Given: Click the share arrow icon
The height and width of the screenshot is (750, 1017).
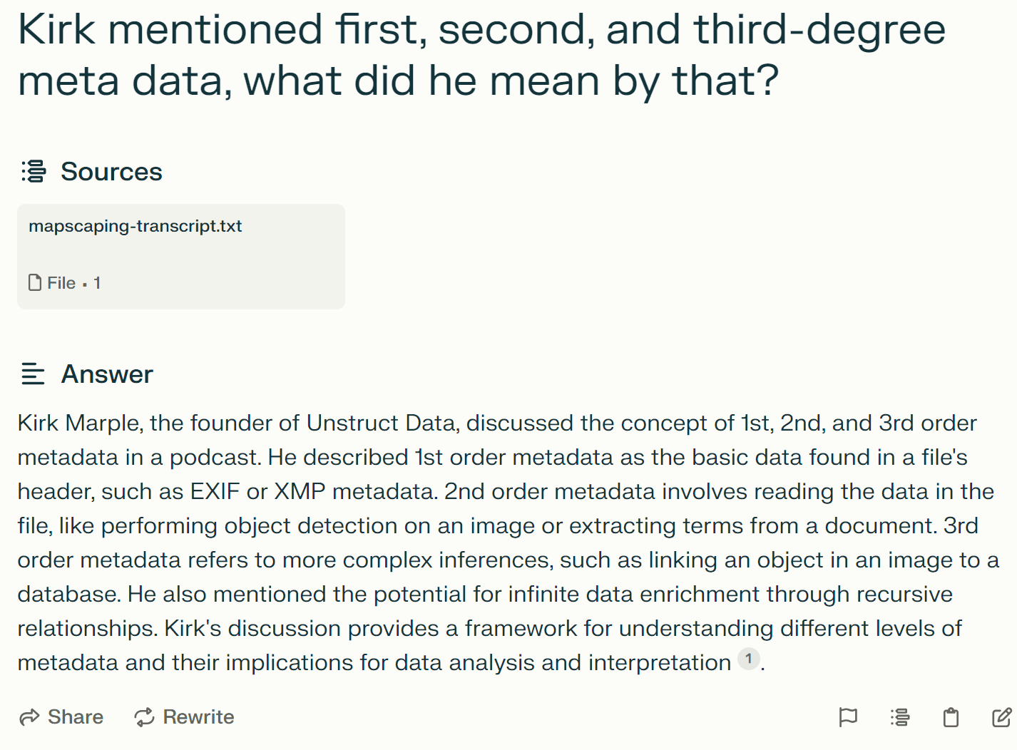Looking at the screenshot, I should coord(29,717).
